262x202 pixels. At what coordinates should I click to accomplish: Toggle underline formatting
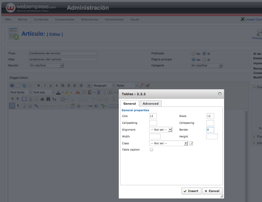51,86
